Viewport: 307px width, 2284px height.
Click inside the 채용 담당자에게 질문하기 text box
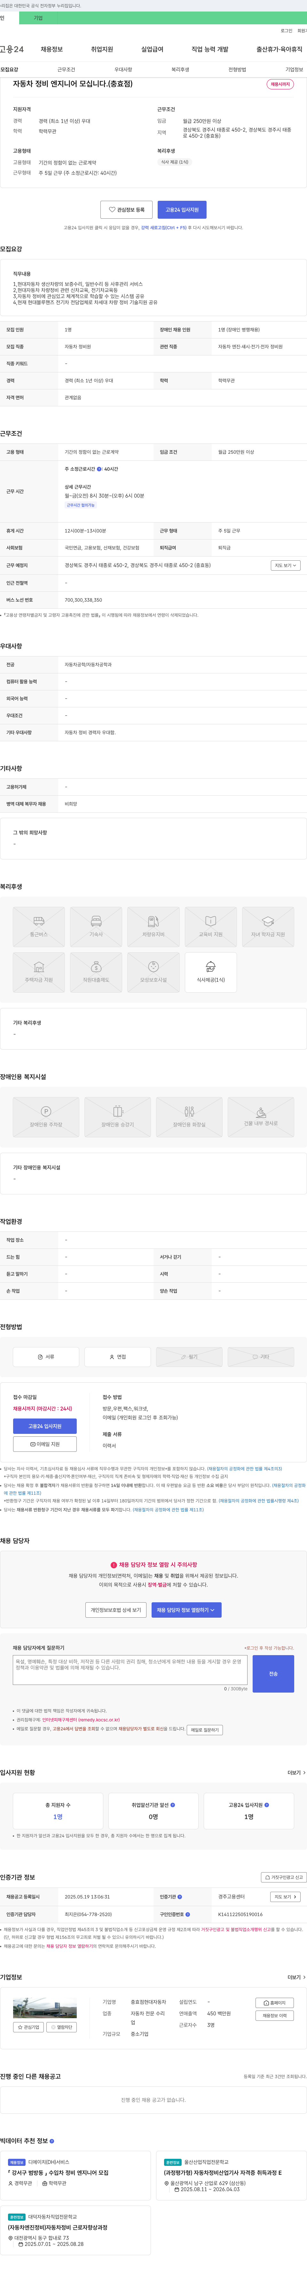130,1670
